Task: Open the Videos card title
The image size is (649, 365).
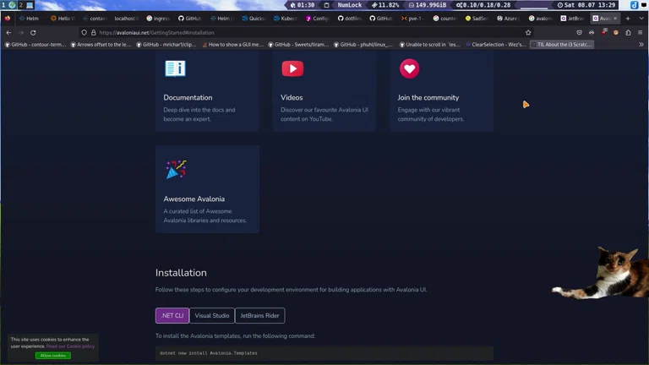Action: tap(292, 98)
